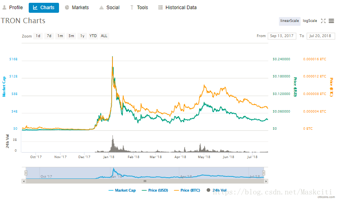The image size is (337, 200).
Task: Click the Charts line-graph icon
Action: point(35,8)
